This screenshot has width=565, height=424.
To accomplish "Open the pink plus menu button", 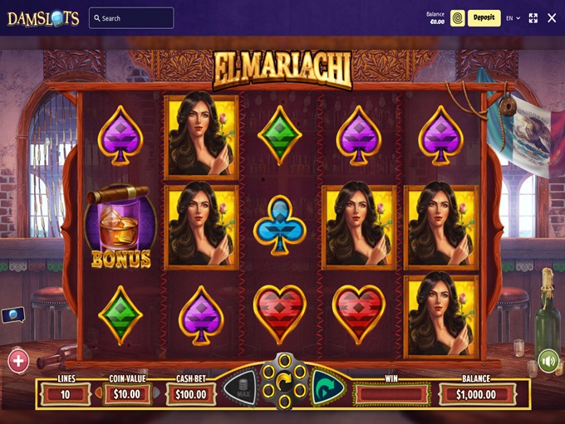I will [18, 360].
